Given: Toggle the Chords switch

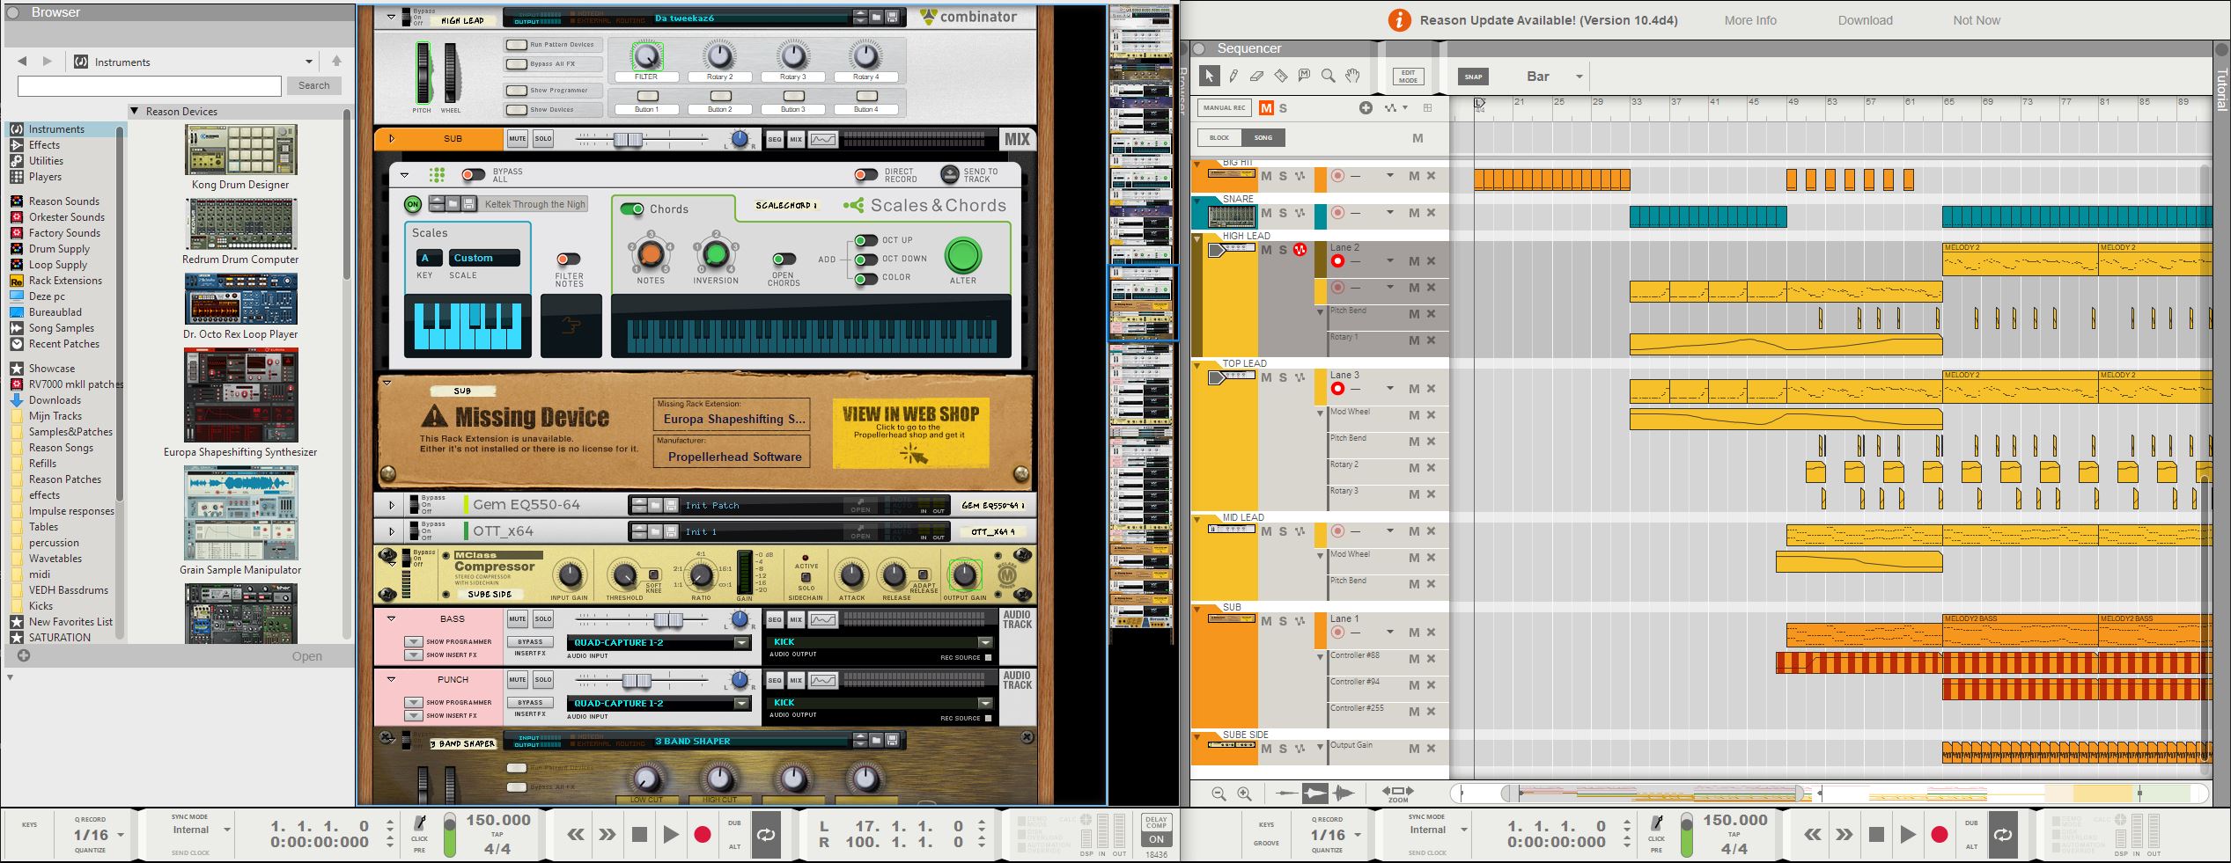Looking at the screenshot, I should pyautogui.click(x=632, y=209).
